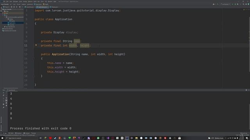Open Microsoft Store from the taskbar

(180, 138)
